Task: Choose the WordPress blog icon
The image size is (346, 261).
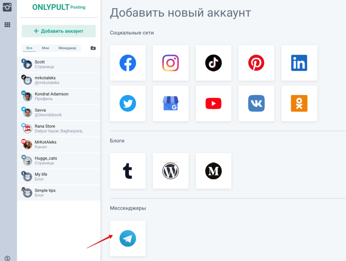Action: pyautogui.click(x=170, y=171)
